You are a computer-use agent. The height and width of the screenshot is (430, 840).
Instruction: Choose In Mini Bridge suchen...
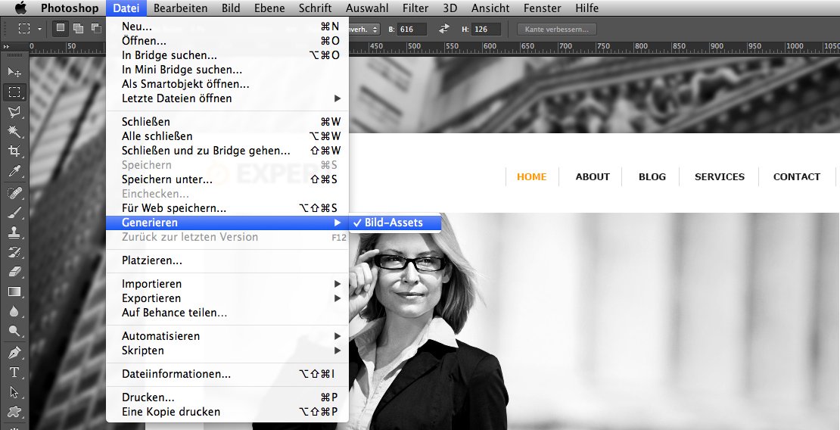227,70
